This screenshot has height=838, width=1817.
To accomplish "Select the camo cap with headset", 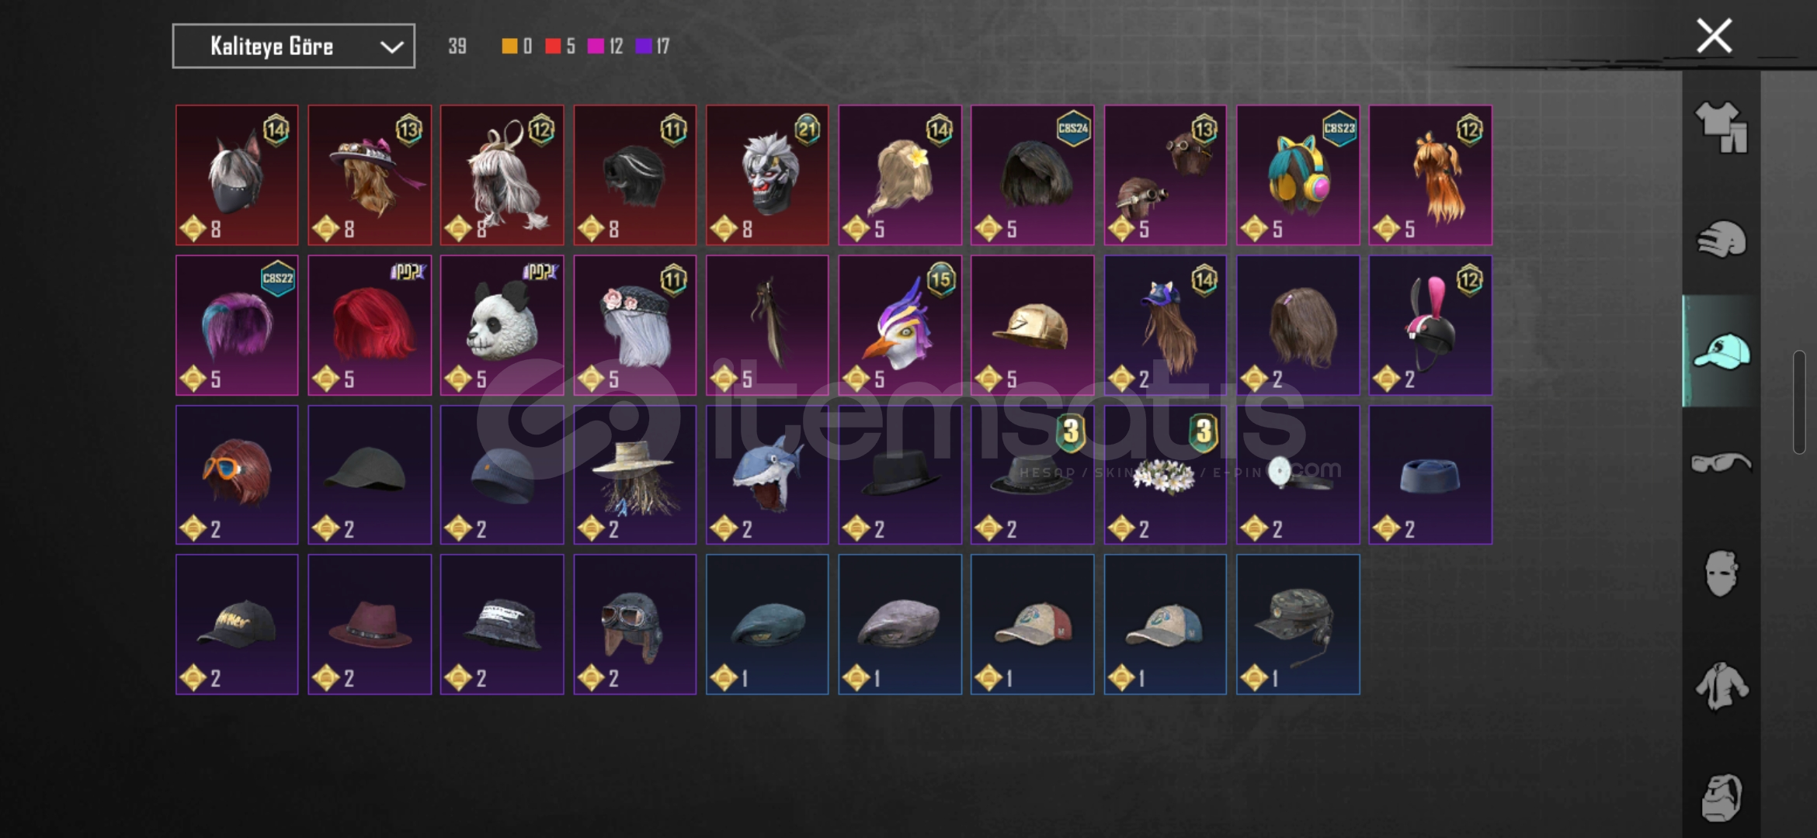I will pos(1298,624).
